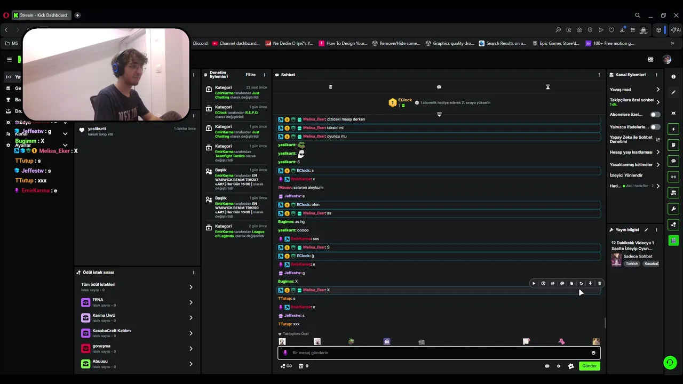Open Ödül istek sırası three-dot menu
The height and width of the screenshot is (384, 683).
pos(194,273)
